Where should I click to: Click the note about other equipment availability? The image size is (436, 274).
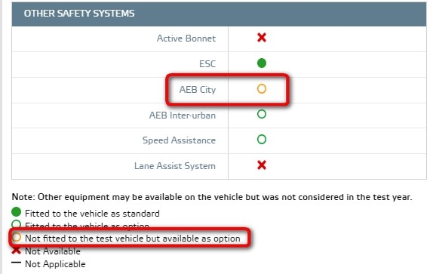(212, 197)
